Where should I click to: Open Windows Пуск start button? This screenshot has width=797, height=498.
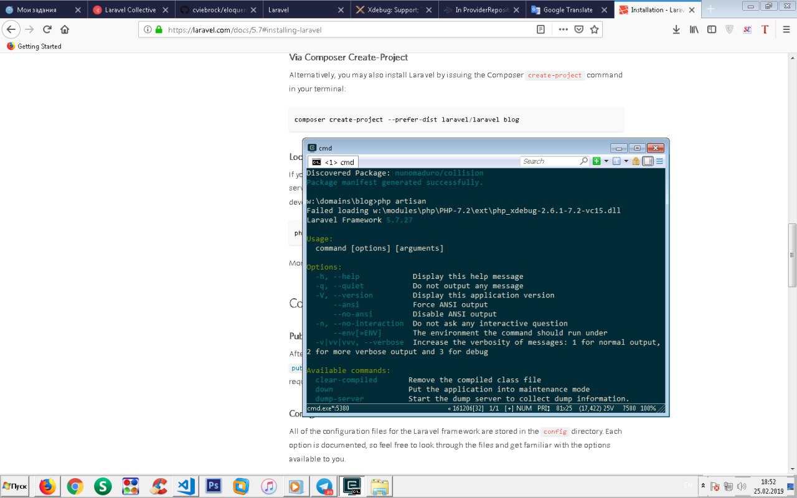pos(15,486)
